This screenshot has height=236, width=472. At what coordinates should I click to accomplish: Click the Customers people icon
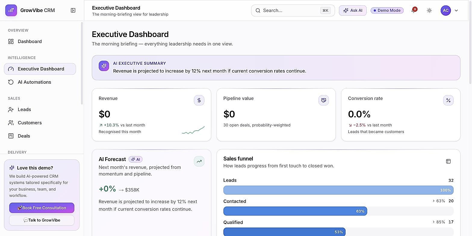point(11,123)
